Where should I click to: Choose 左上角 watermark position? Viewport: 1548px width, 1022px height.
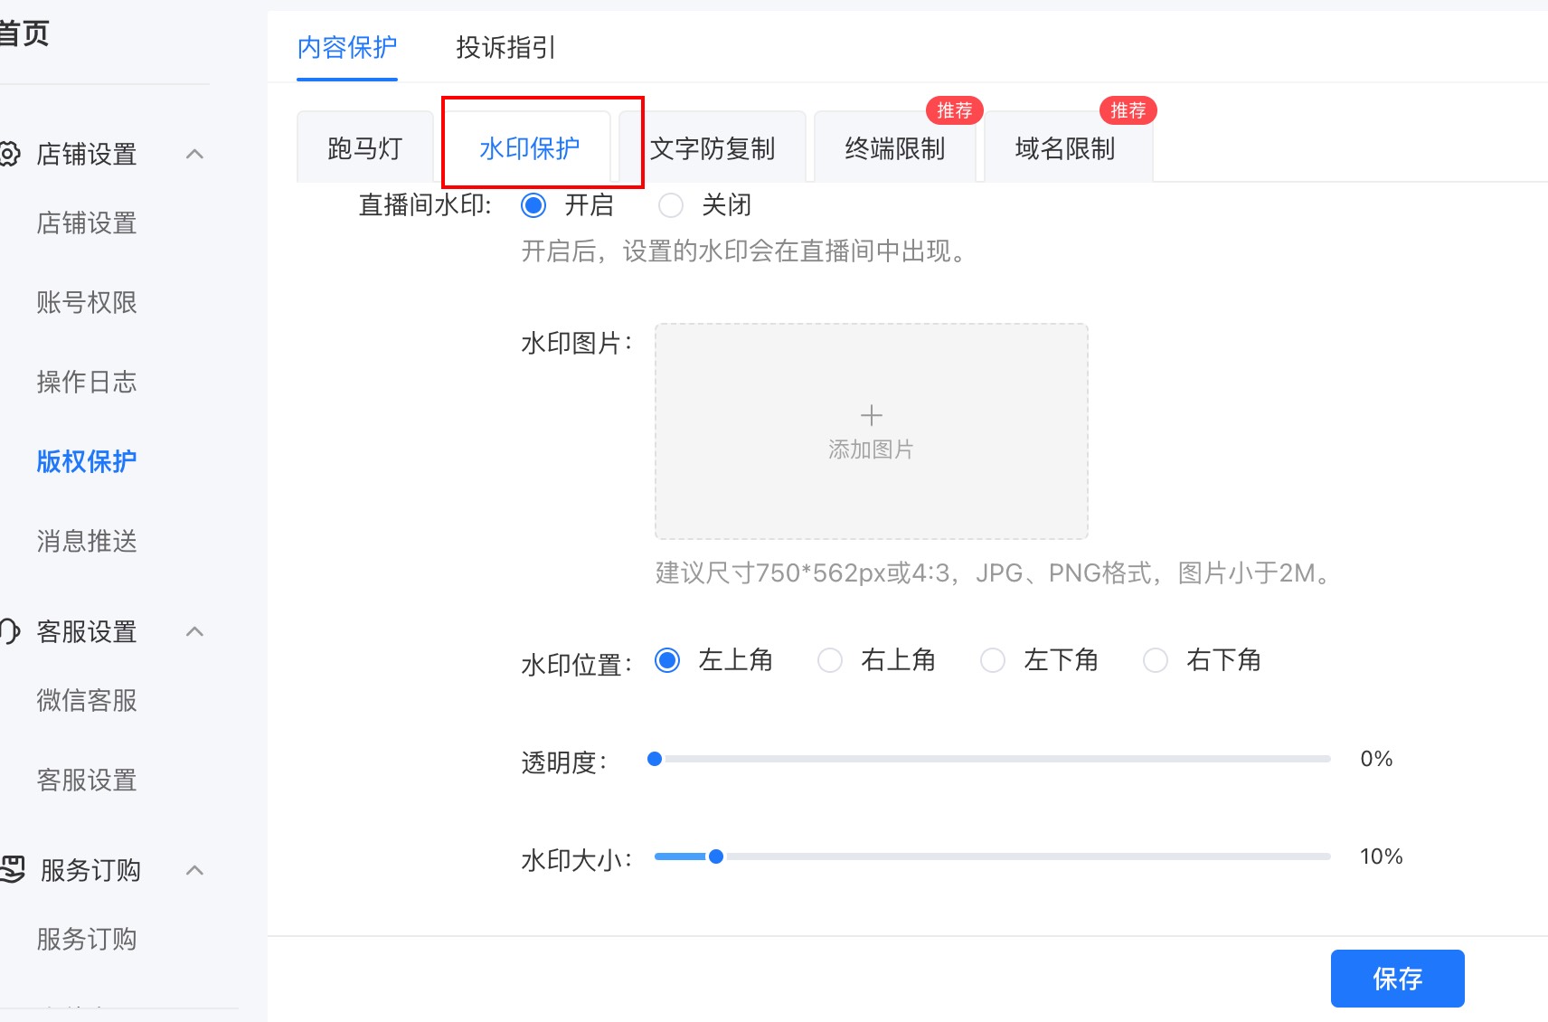[667, 660]
